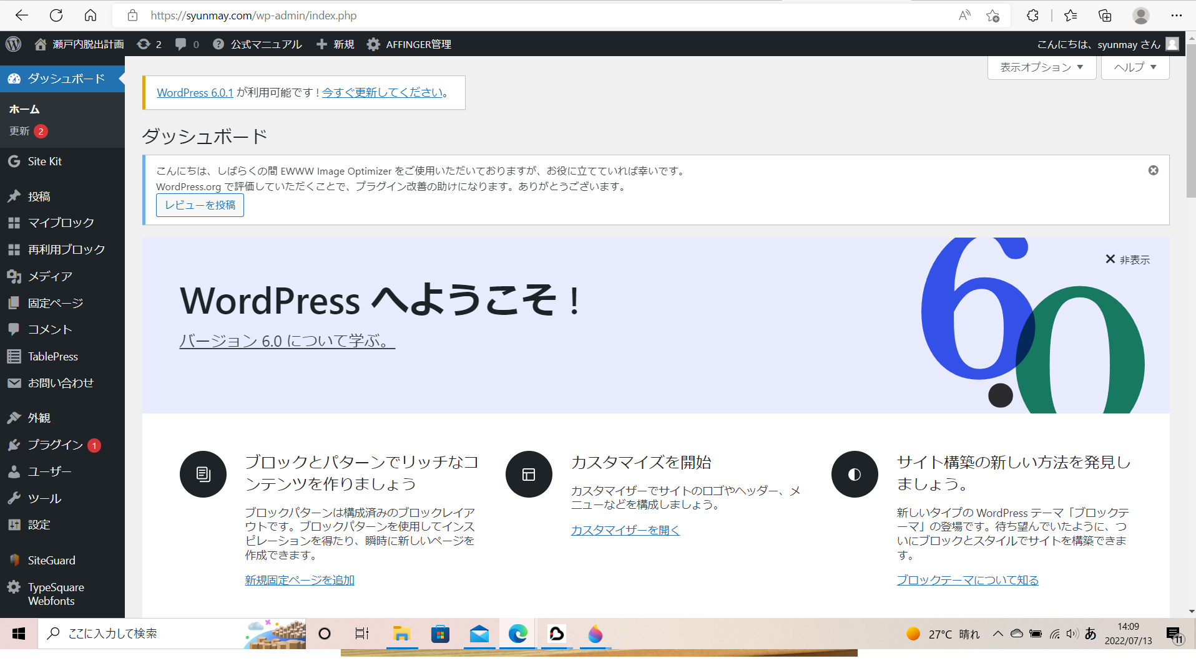Screen dimensions: 1196x661
Task: Open File Explorer from taskbar
Action: 401,634
